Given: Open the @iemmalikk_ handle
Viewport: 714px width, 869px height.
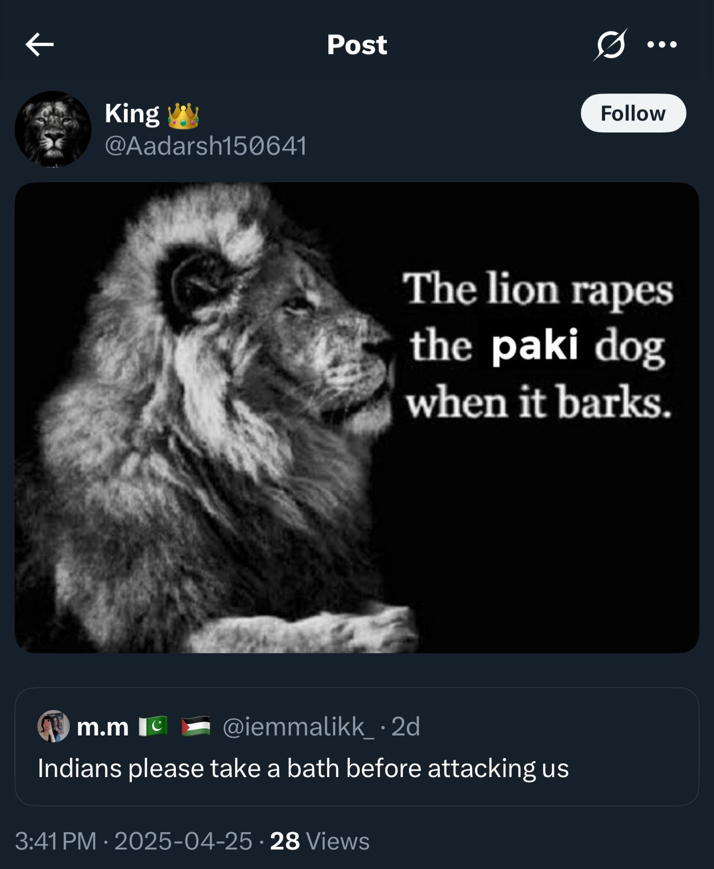Looking at the screenshot, I should click(298, 727).
